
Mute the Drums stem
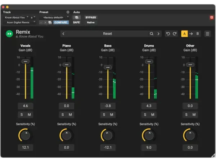[153, 114]
